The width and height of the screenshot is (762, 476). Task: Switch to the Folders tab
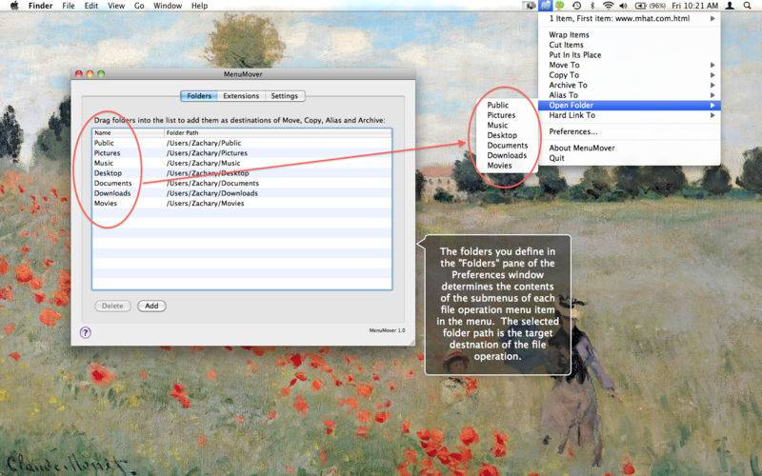(199, 96)
